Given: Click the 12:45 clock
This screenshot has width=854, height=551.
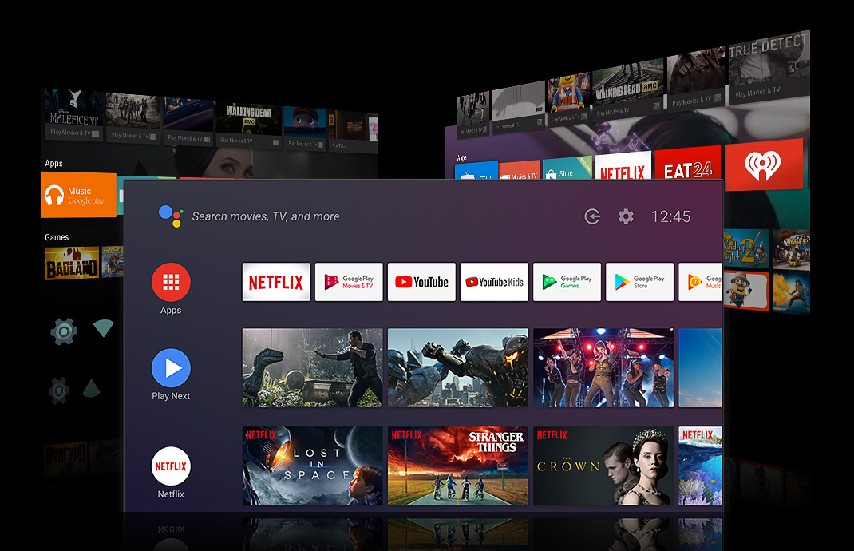Looking at the screenshot, I should pos(671,216).
